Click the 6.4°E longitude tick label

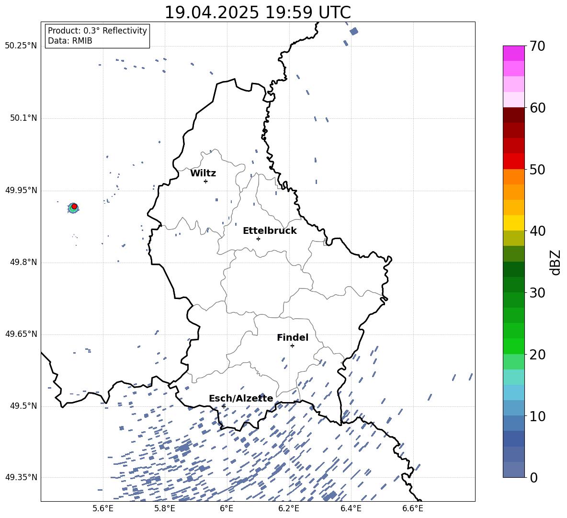(x=351, y=508)
